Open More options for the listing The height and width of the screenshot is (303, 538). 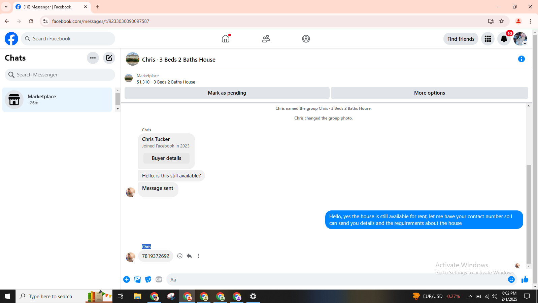pos(430,93)
